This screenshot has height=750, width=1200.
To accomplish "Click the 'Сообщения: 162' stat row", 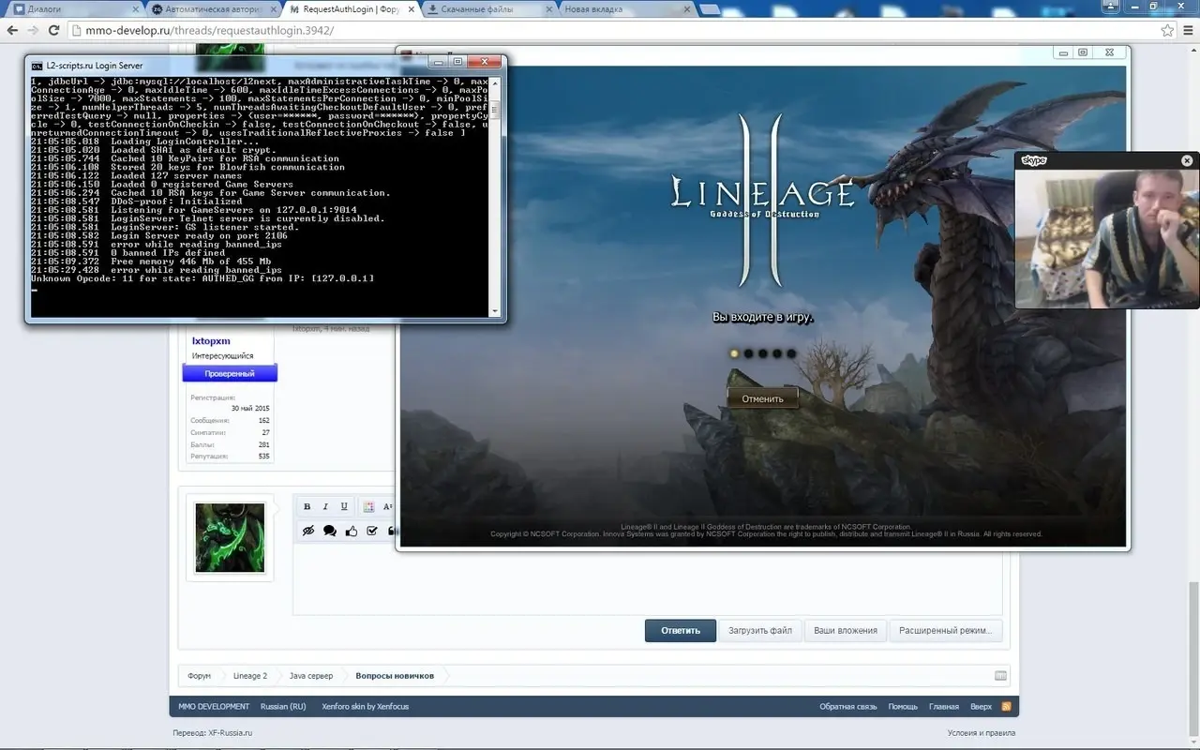I will [230, 421].
